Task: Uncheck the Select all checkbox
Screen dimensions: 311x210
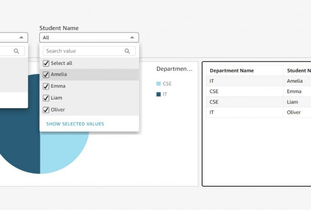Action: [46, 63]
